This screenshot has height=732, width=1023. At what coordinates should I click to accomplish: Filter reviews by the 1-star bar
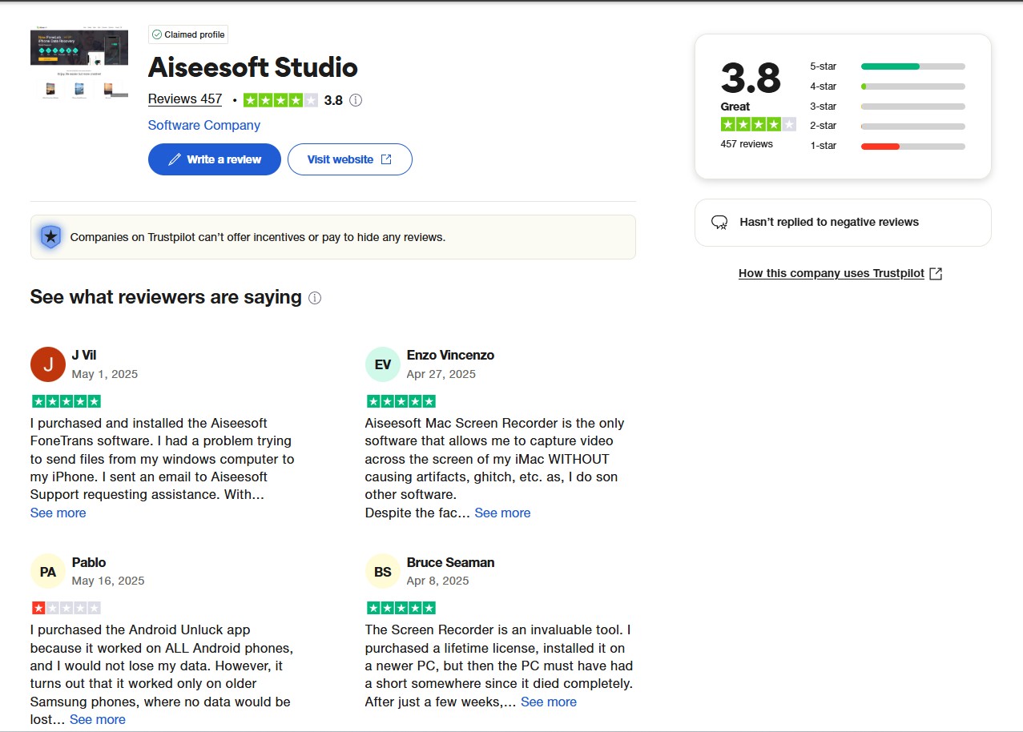click(x=913, y=147)
